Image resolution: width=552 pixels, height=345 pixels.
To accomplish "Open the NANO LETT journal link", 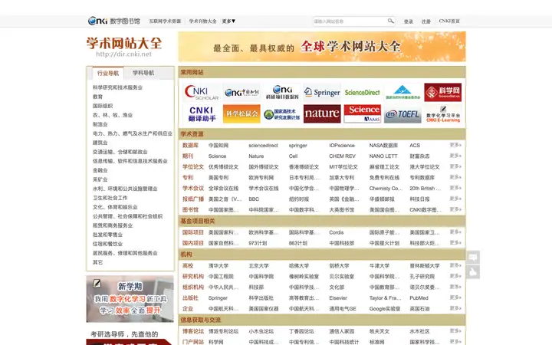I will coord(383,156).
